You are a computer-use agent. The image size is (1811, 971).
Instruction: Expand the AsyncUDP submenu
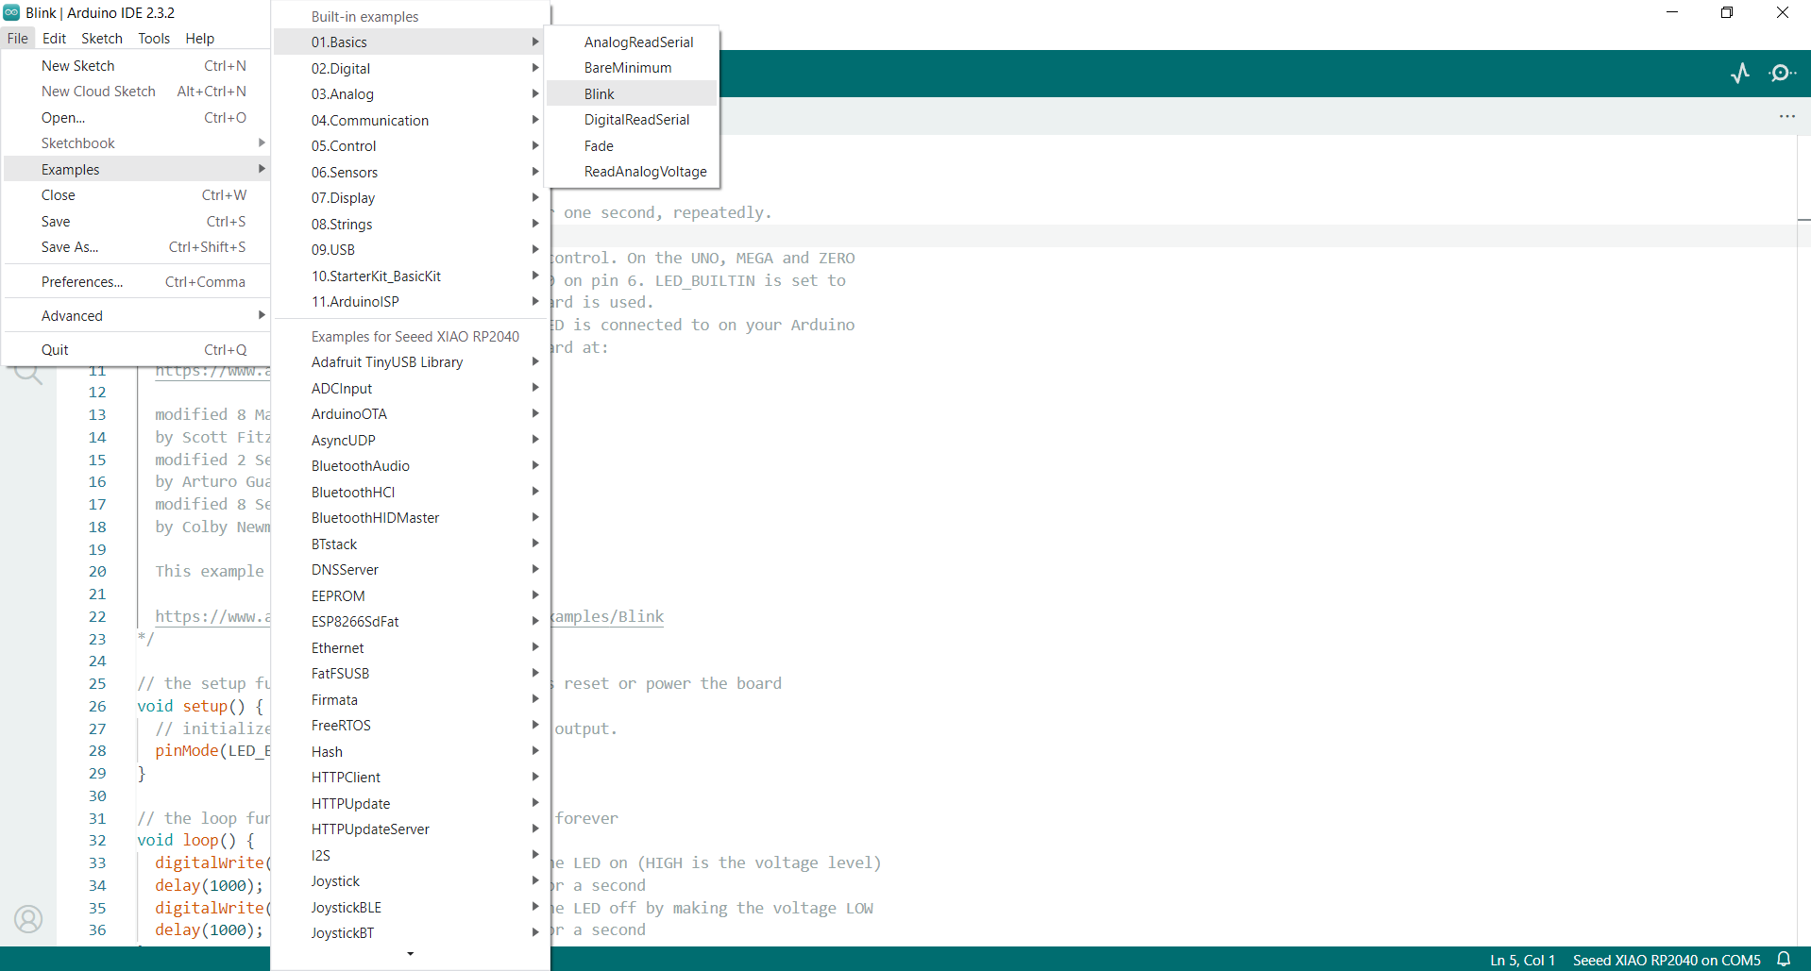pos(411,441)
